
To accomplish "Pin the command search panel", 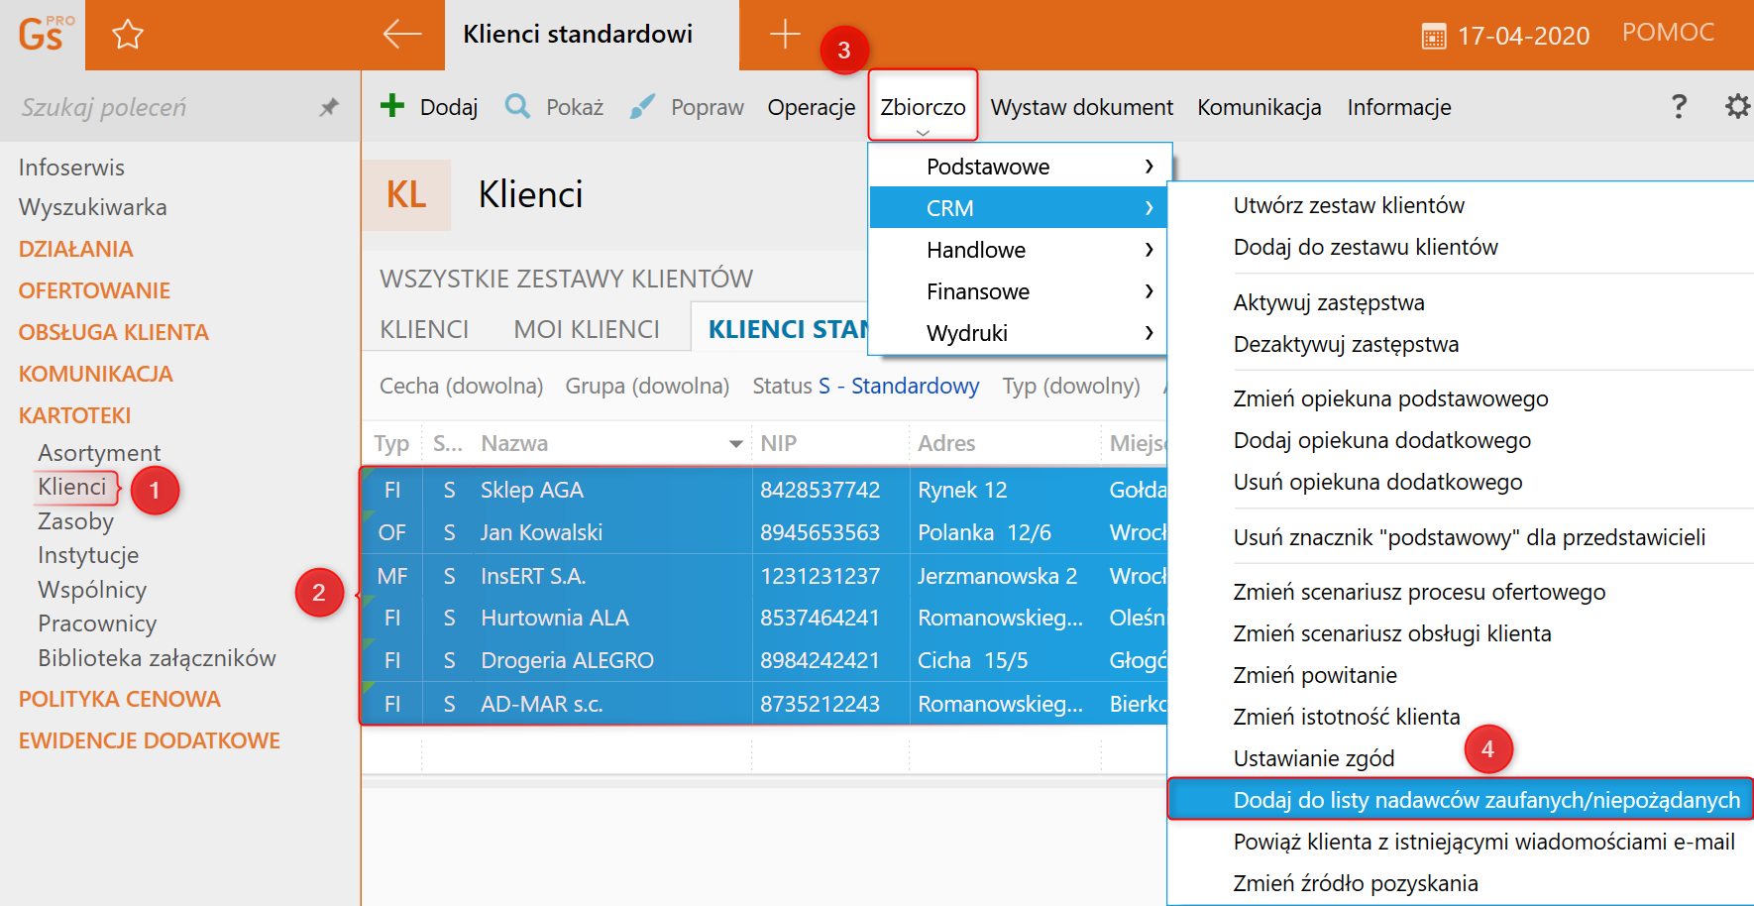I will tap(329, 107).
